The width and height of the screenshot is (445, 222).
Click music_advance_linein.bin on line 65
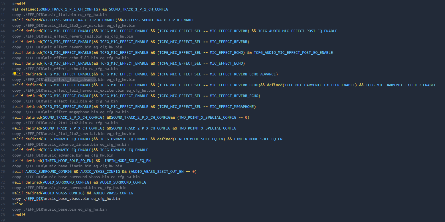click(71, 144)
